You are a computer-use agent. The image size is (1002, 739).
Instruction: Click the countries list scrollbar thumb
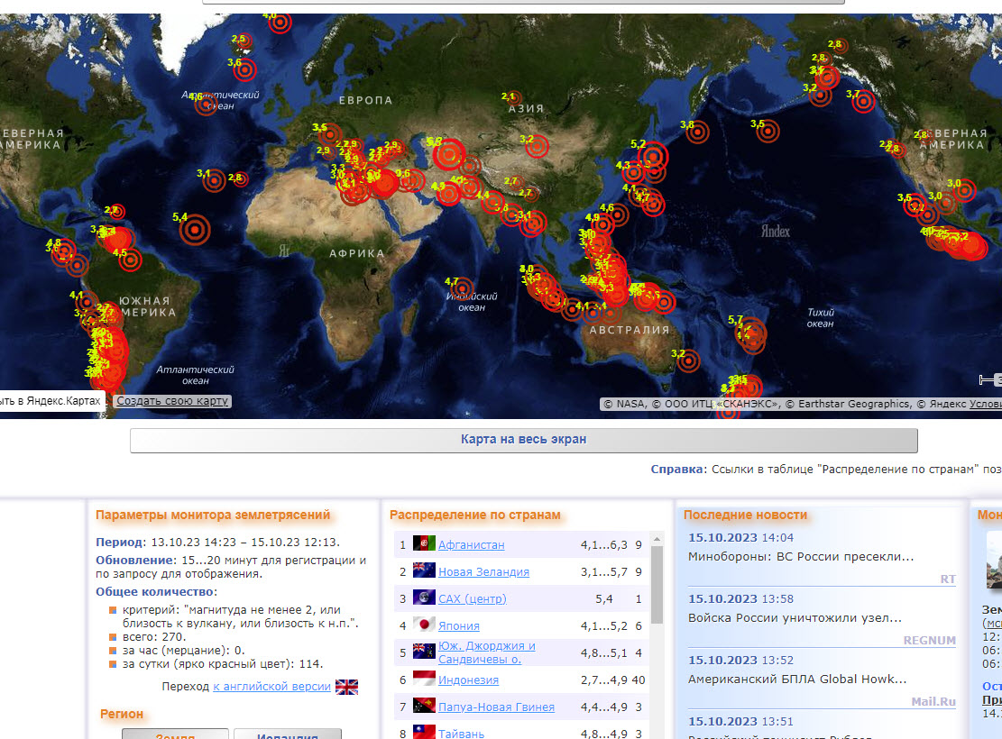coord(657,584)
